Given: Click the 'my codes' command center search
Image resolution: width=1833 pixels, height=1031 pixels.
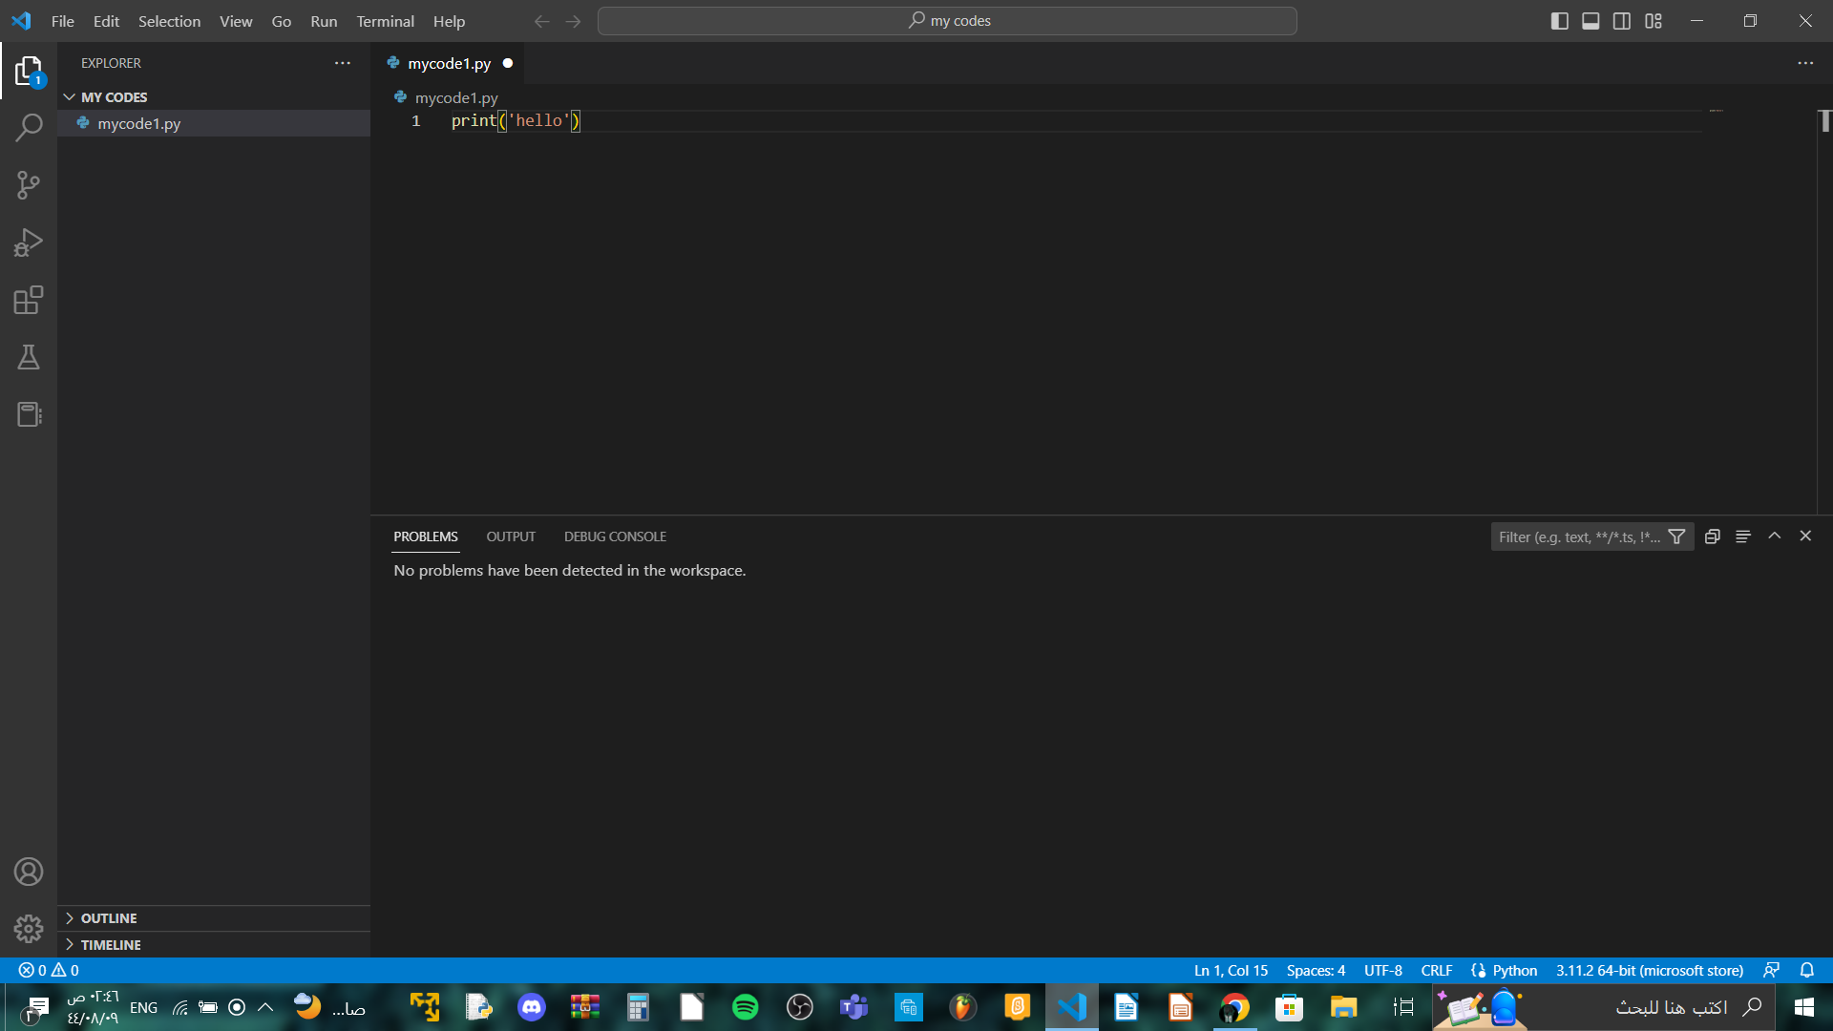Looking at the screenshot, I should [x=947, y=21].
